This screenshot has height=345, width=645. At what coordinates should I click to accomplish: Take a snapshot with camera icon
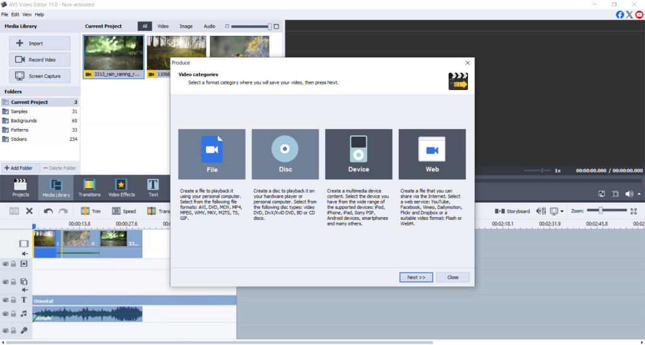tap(615, 194)
